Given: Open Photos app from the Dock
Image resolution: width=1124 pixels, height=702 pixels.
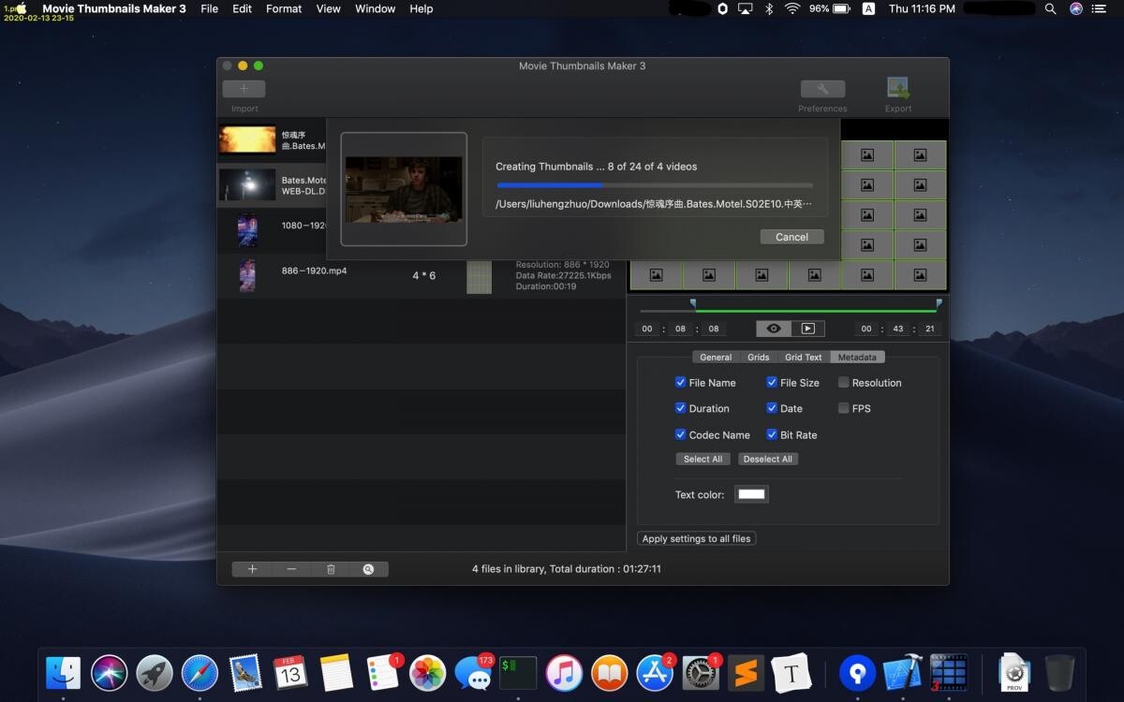Looking at the screenshot, I should 427,672.
